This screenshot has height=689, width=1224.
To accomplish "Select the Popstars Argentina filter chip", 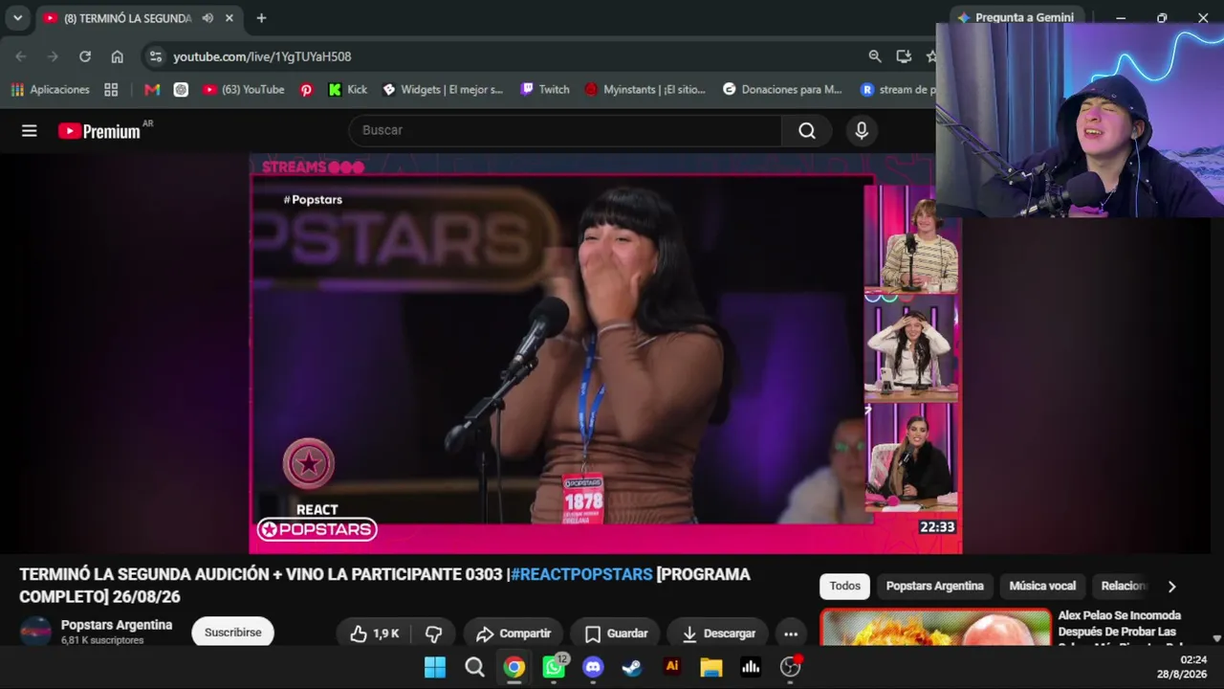I will click(934, 586).
